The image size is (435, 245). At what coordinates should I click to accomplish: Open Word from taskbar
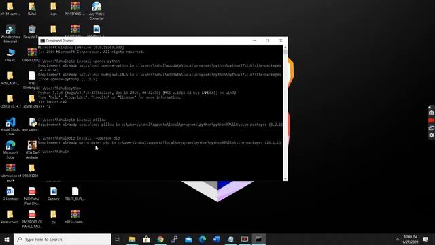point(217,239)
